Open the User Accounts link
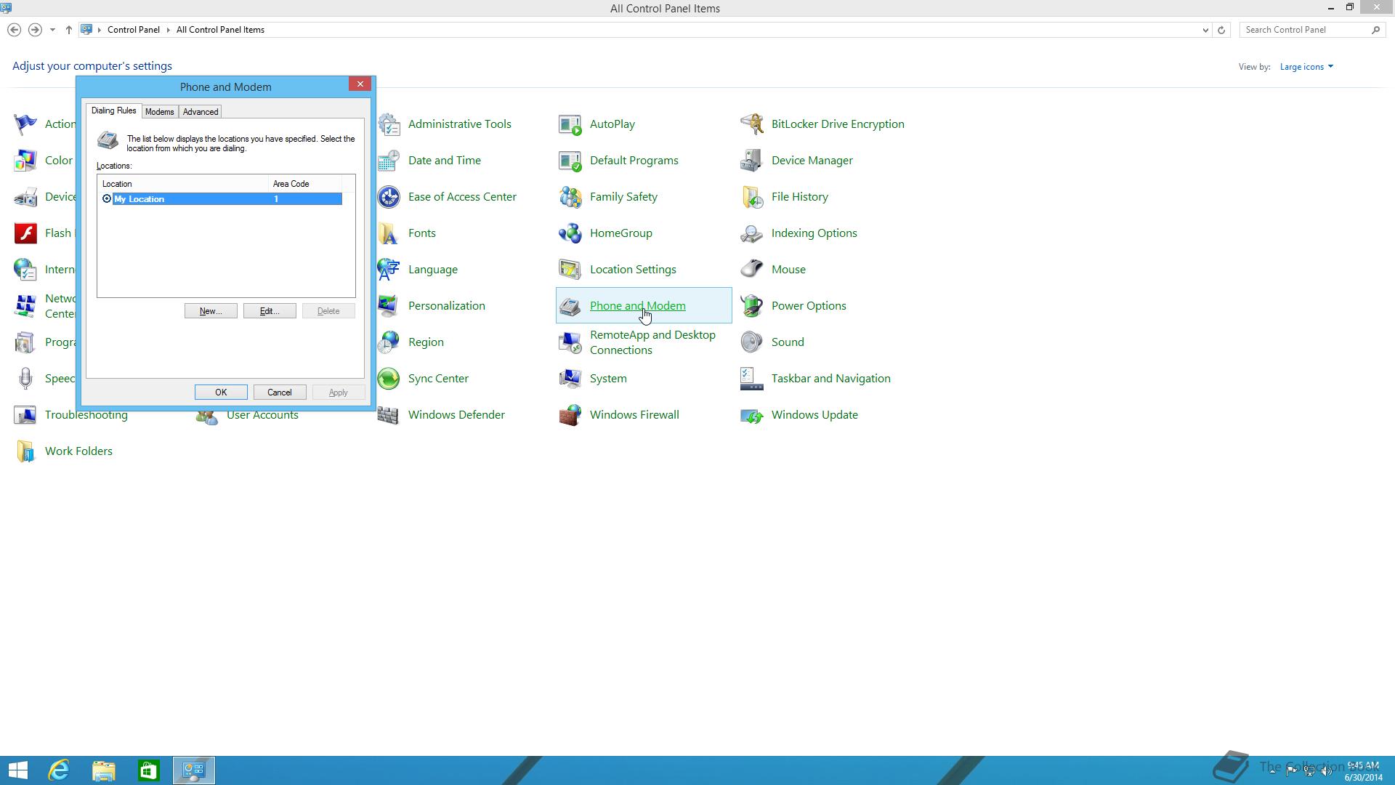 (x=262, y=415)
